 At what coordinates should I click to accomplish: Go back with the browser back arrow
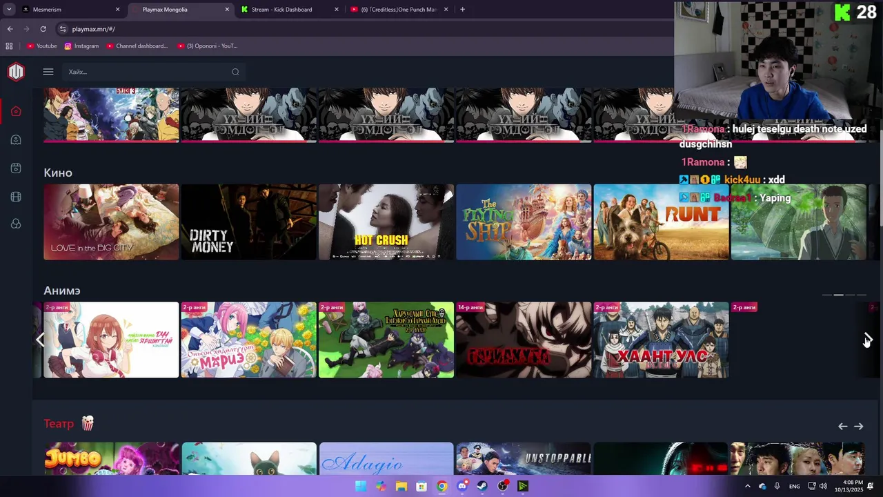click(x=10, y=29)
